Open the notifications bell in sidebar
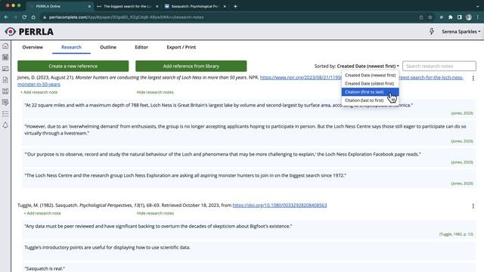The height and width of the screenshot is (272, 484). [5, 125]
